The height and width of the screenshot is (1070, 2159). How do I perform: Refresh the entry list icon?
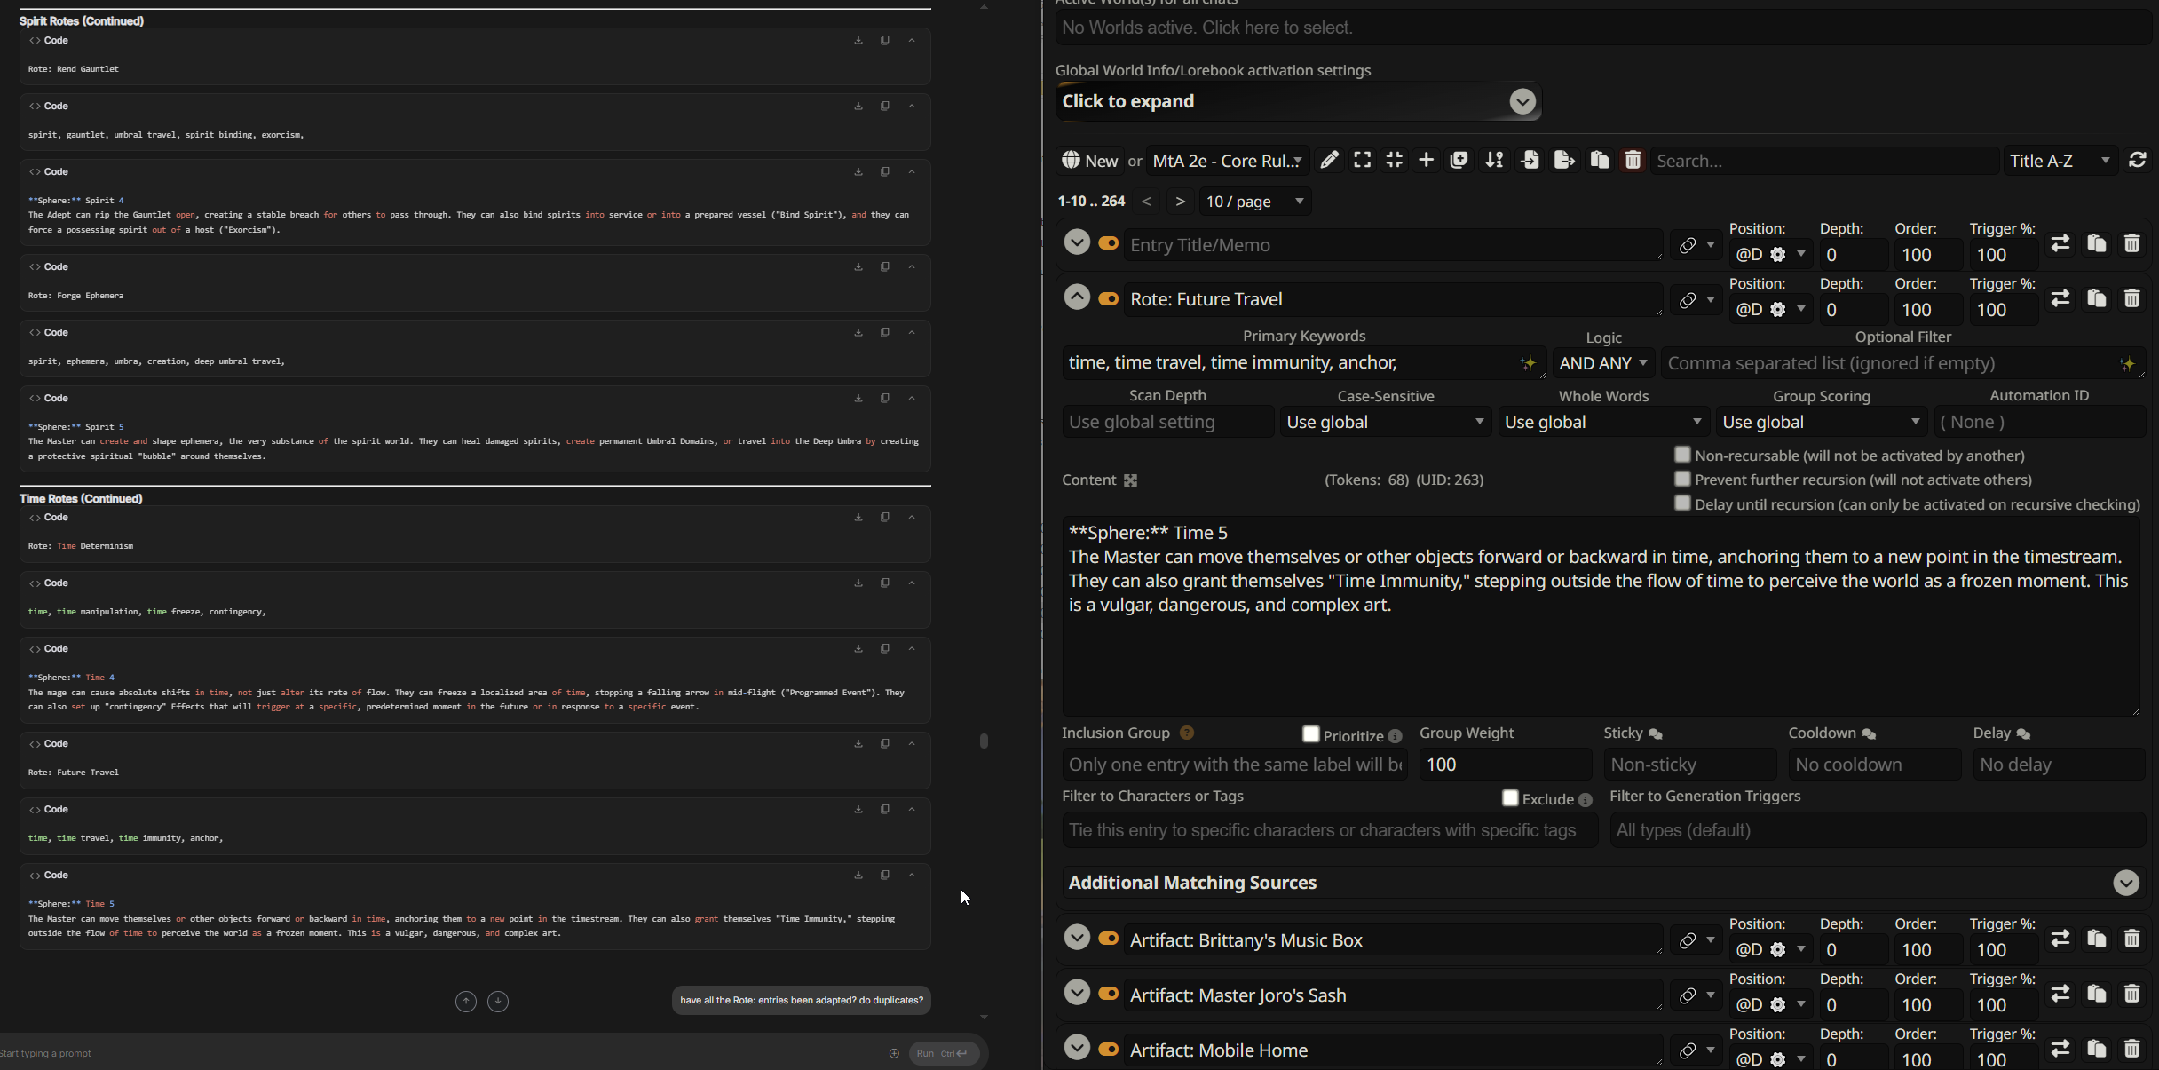pyautogui.click(x=2138, y=160)
